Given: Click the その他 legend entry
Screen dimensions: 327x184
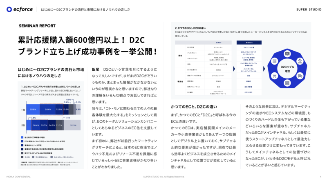Looking at the screenshot, I should (x=25, y=157).
